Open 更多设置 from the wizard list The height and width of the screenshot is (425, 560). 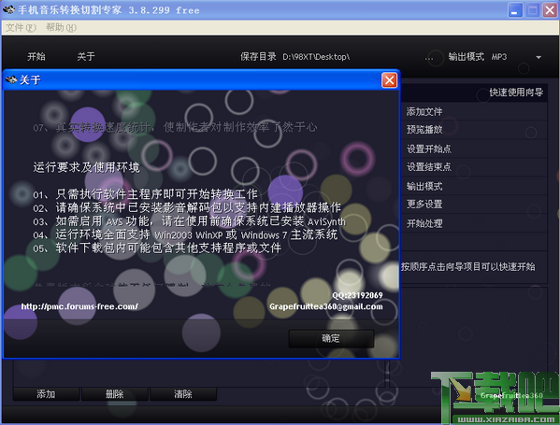coord(424,205)
